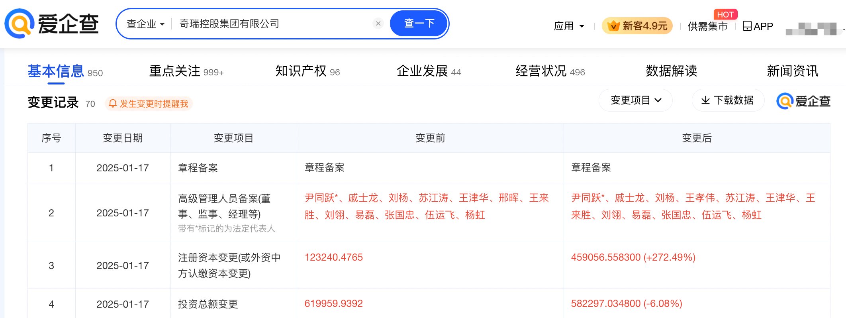The width and height of the screenshot is (846, 318).
Task: Click the APP download icon
Action: (758, 26)
